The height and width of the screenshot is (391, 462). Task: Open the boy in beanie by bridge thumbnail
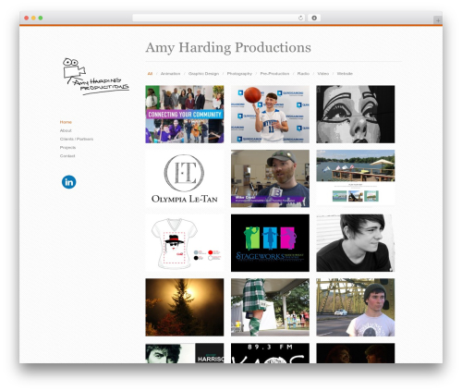click(x=356, y=307)
